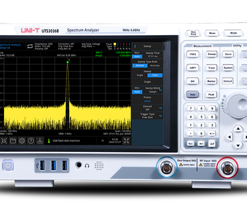
Task: Select the yellow Trace 1 swatch
Action: coord(115,44)
